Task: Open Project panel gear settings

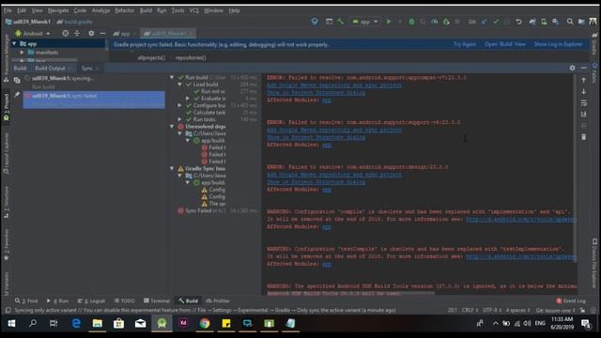Action: pos(91,34)
